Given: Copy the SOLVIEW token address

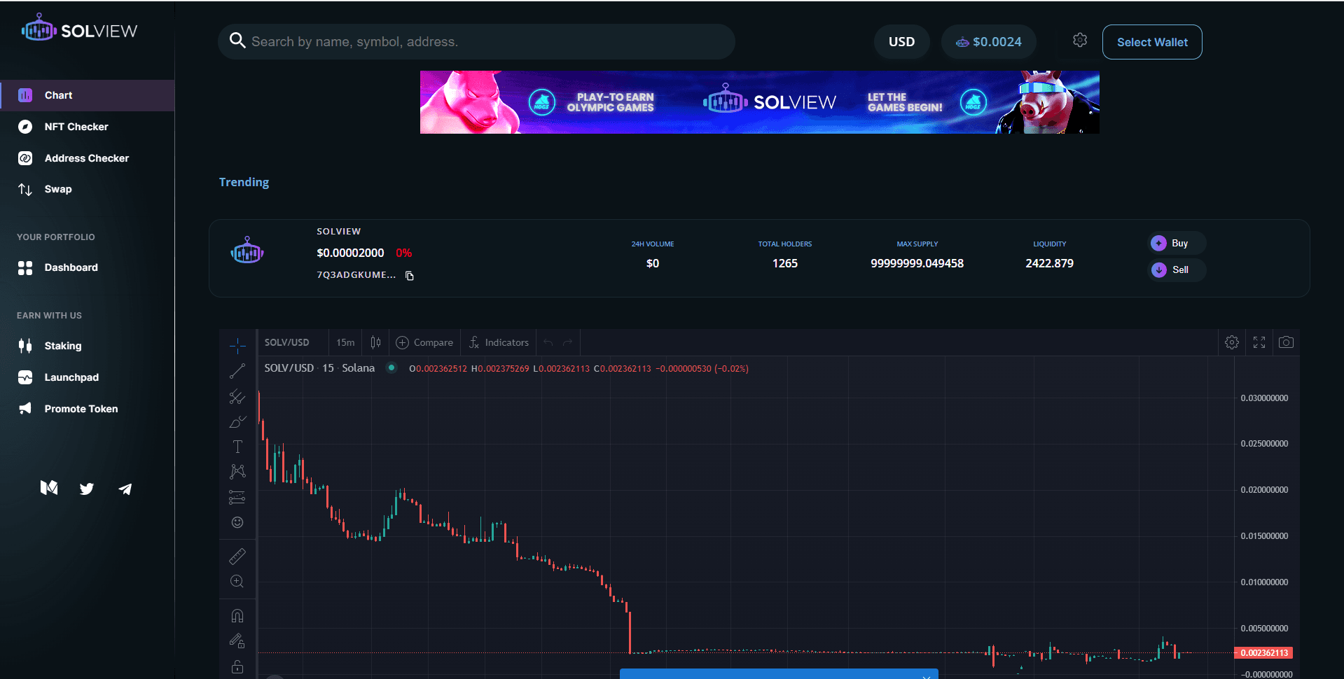Looking at the screenshot, I should point(410,276).
